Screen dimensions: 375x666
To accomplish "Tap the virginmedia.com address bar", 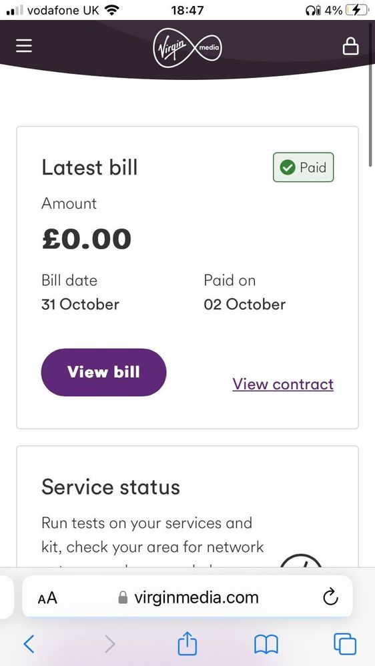I will 187,597.
